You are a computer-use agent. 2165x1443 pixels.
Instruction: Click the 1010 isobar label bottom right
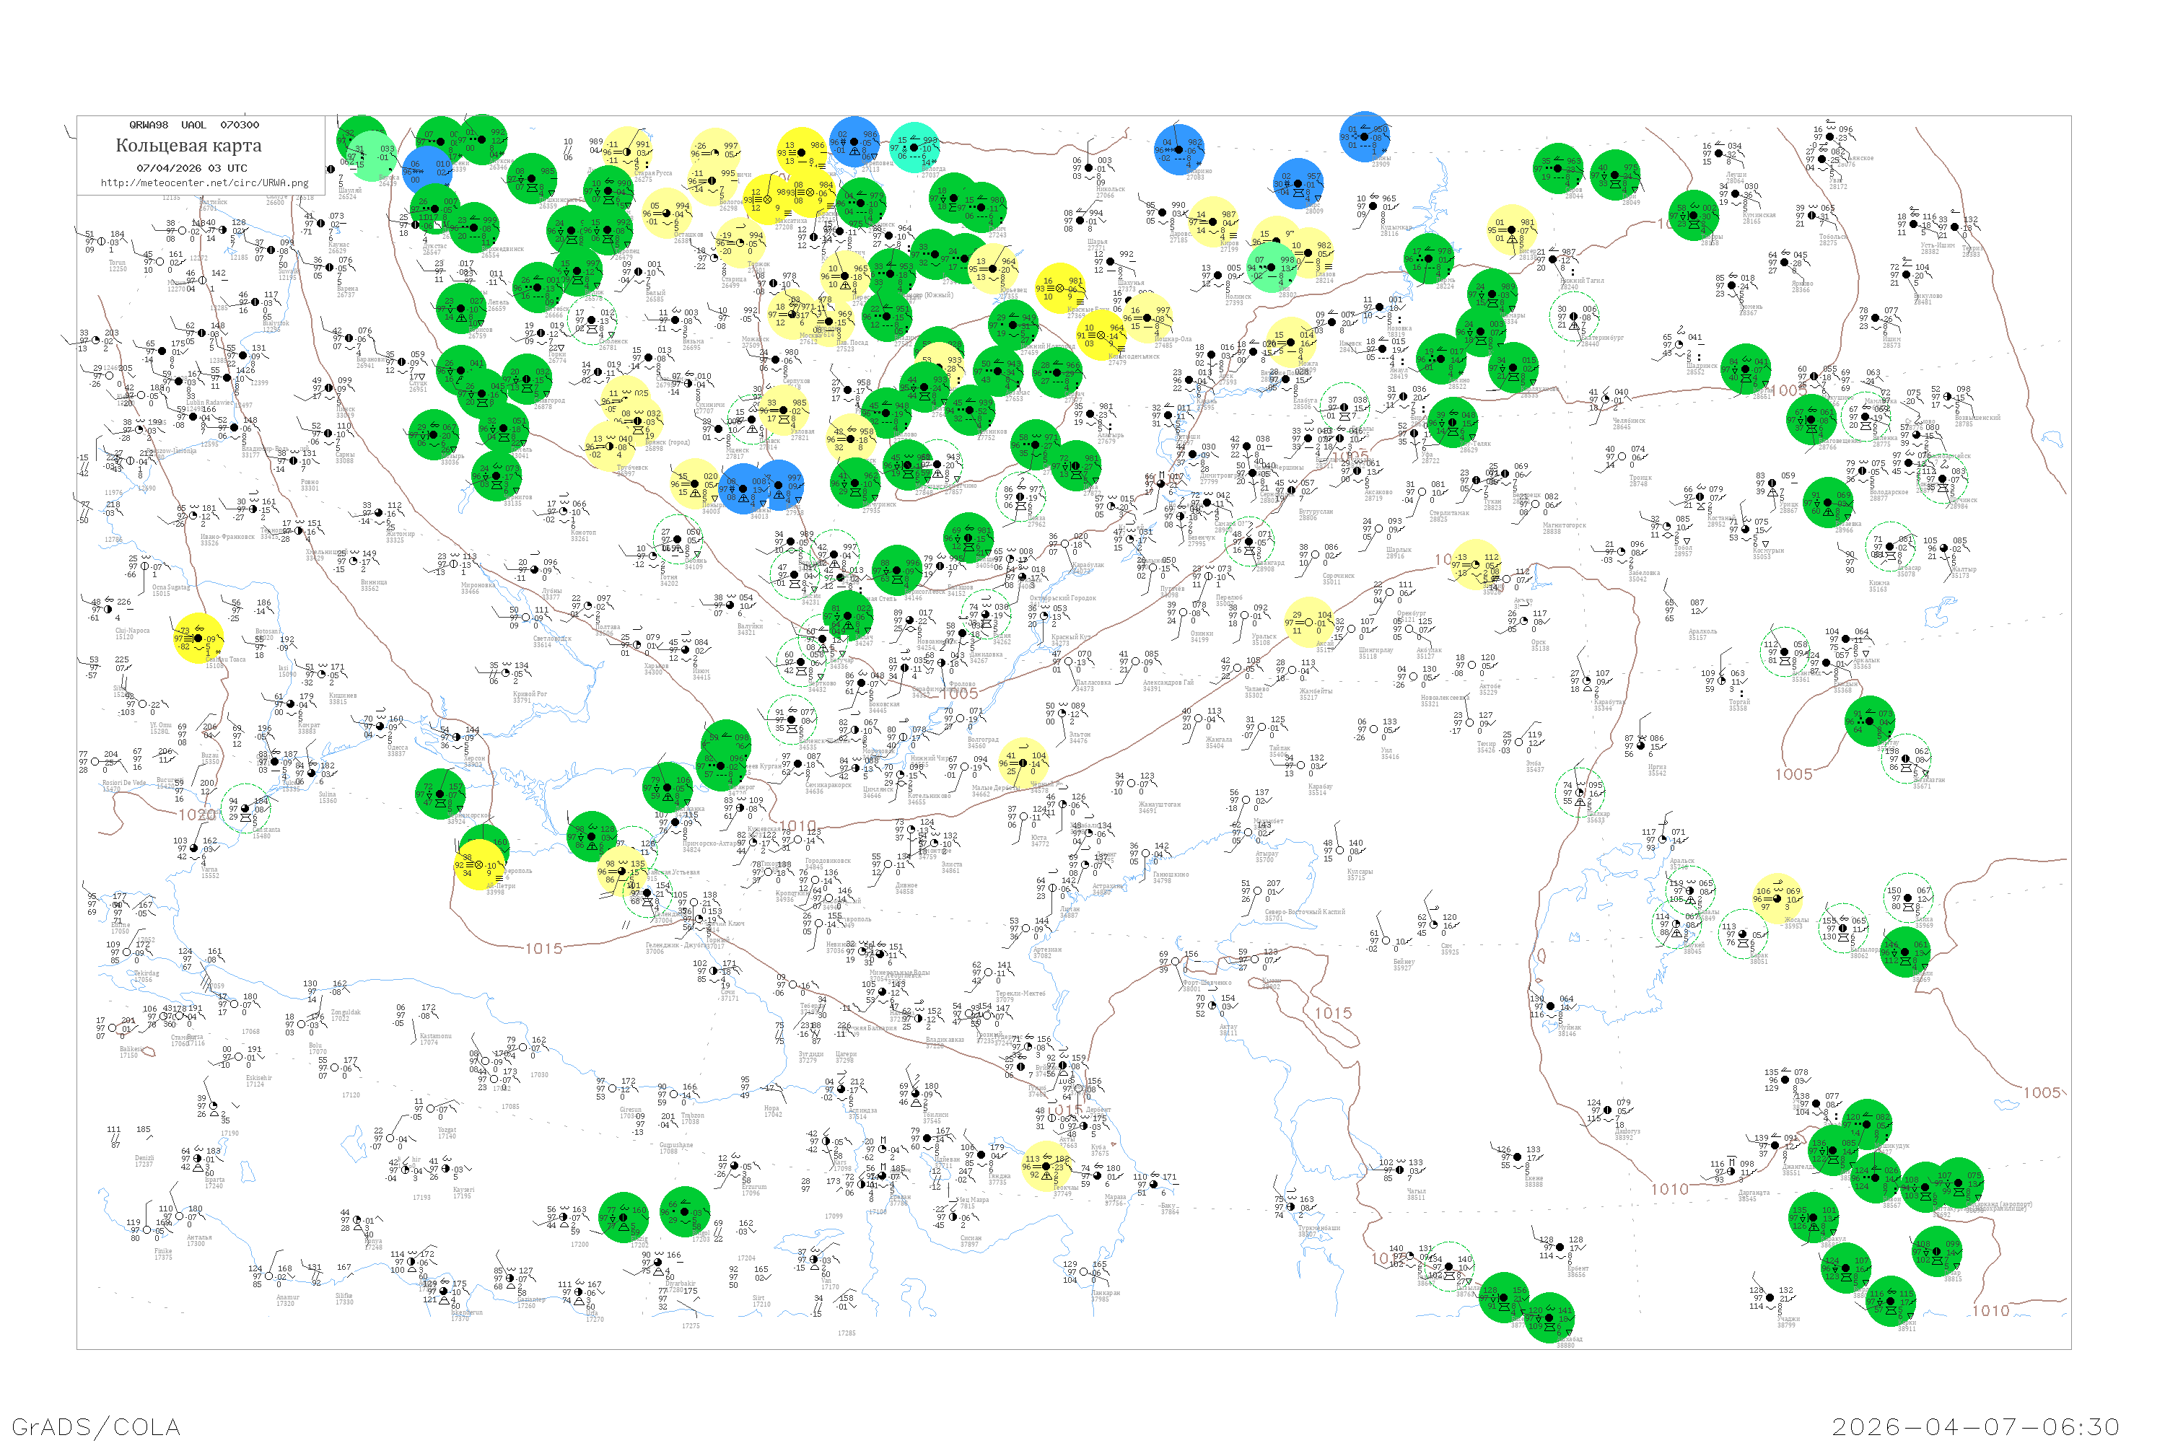tap(1990, 1310)
